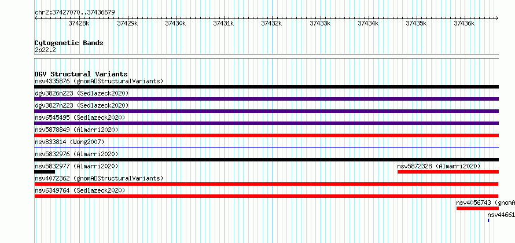The height and width of the screenshot is (243, 515).
Task: Click the purple bar under dgv3827n223
Action: tap(267, 111)
